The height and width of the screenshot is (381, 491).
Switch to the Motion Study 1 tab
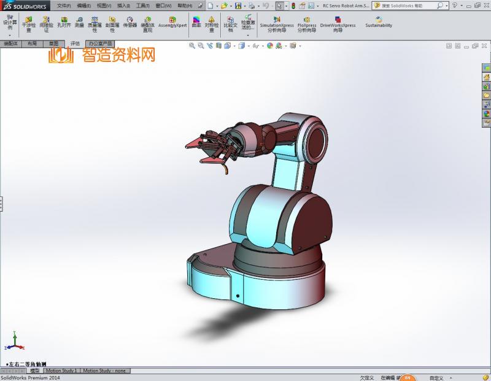[x=61, y=371]
